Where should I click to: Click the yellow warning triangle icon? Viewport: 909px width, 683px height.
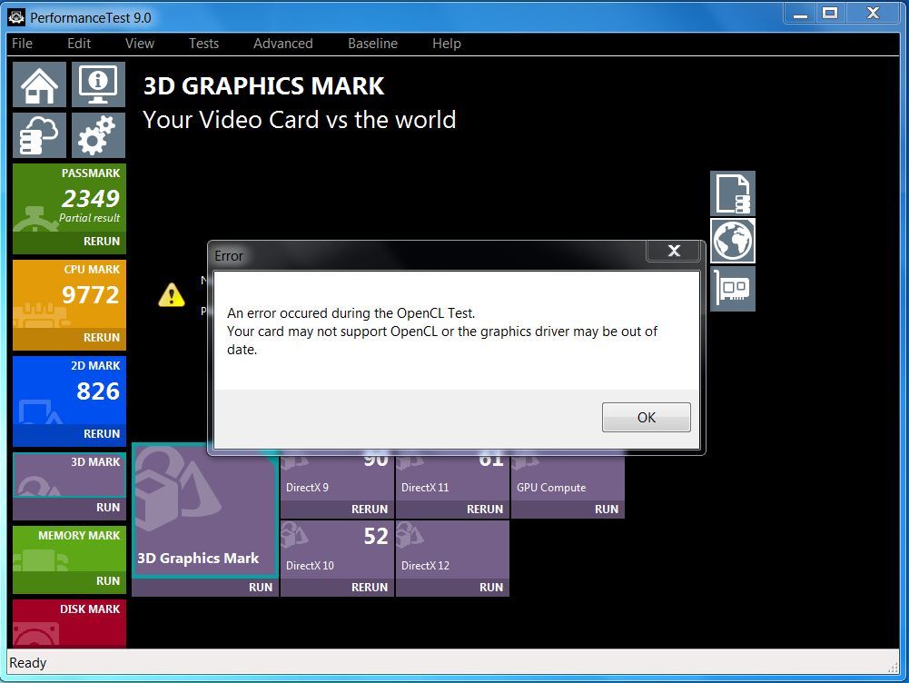pyautogui.click(x=172, y=294)
